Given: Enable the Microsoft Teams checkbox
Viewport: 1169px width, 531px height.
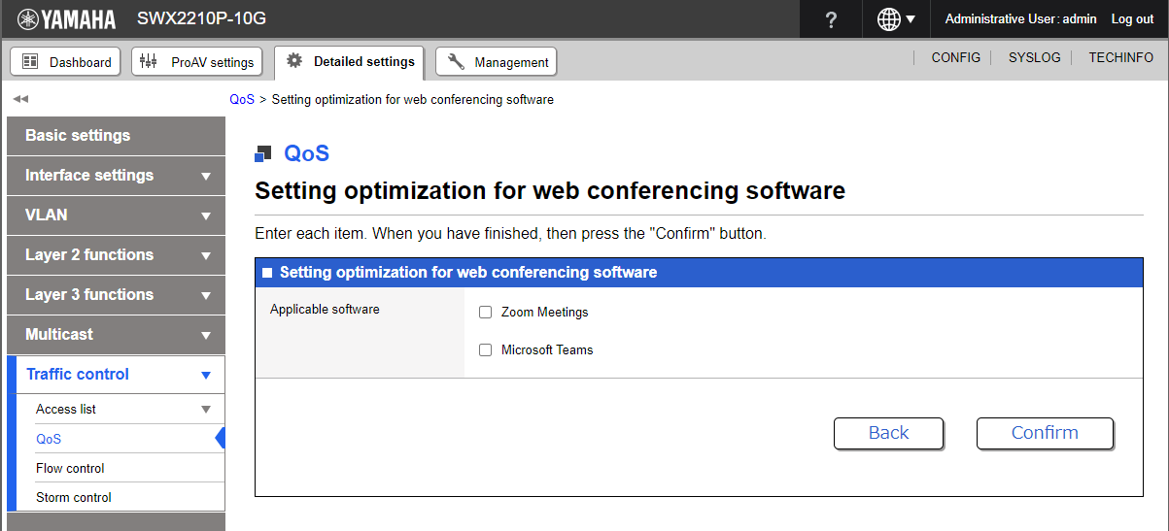Looking at the screenshot, I should (486, 350).
